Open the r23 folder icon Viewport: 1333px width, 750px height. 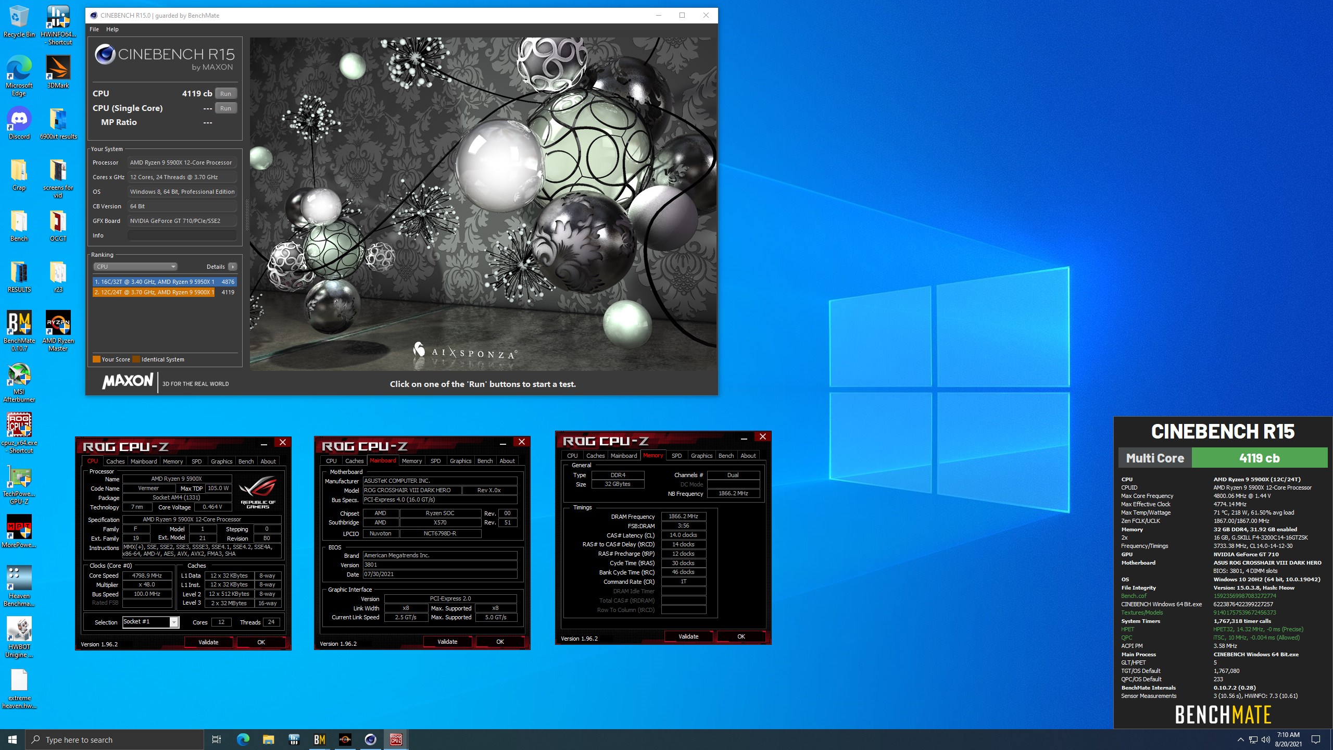tap(58, 276)
